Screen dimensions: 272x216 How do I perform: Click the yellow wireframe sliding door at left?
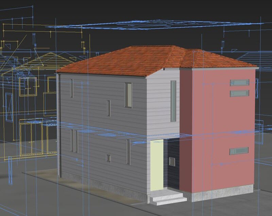point(31,137)
